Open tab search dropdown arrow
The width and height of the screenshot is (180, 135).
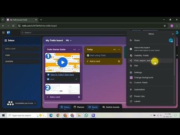[x=3, y=20]
